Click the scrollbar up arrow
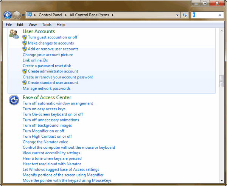This screenshot has height=186, width=227. pyautogui.click(x=222, y=31)
